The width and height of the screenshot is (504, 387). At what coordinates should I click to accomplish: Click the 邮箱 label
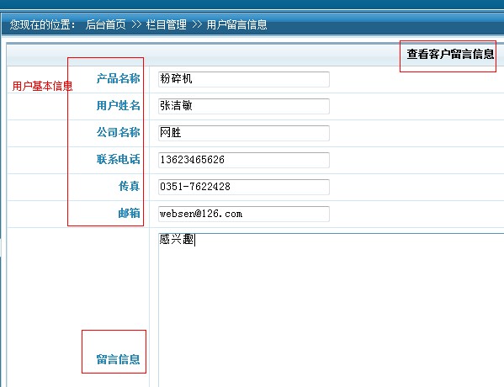click(x=130, y=213)
